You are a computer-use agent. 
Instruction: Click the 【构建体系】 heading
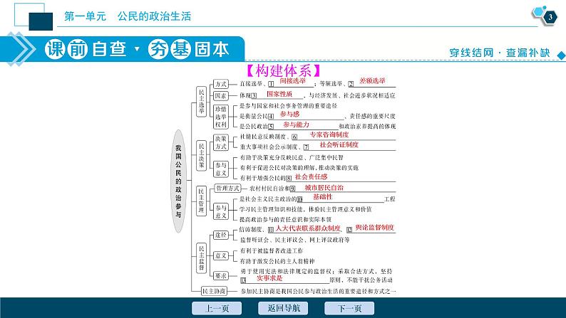(282, 70)
